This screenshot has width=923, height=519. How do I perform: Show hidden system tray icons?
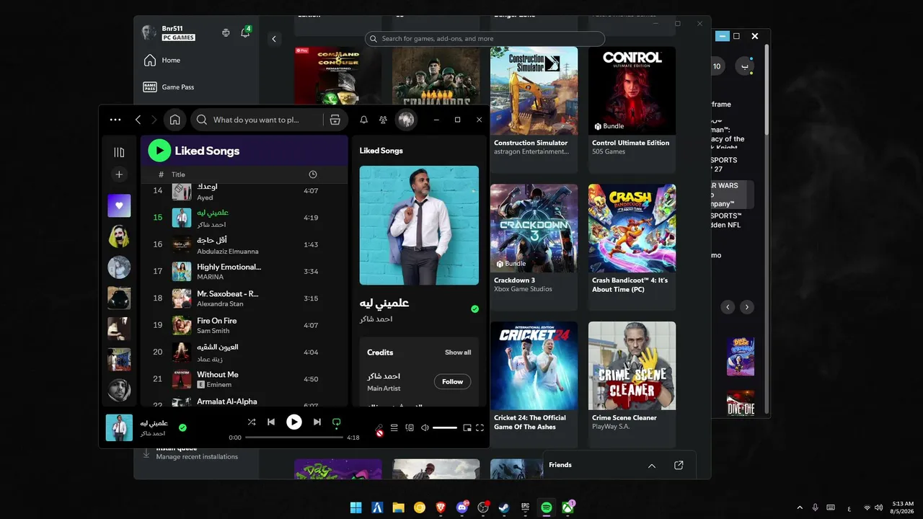coord(799,507)
